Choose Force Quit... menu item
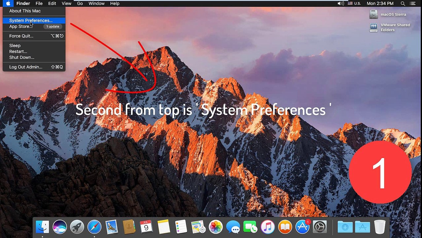Viewport: 422px width, 238px height. pyautogui.click(x=34, y=36)
